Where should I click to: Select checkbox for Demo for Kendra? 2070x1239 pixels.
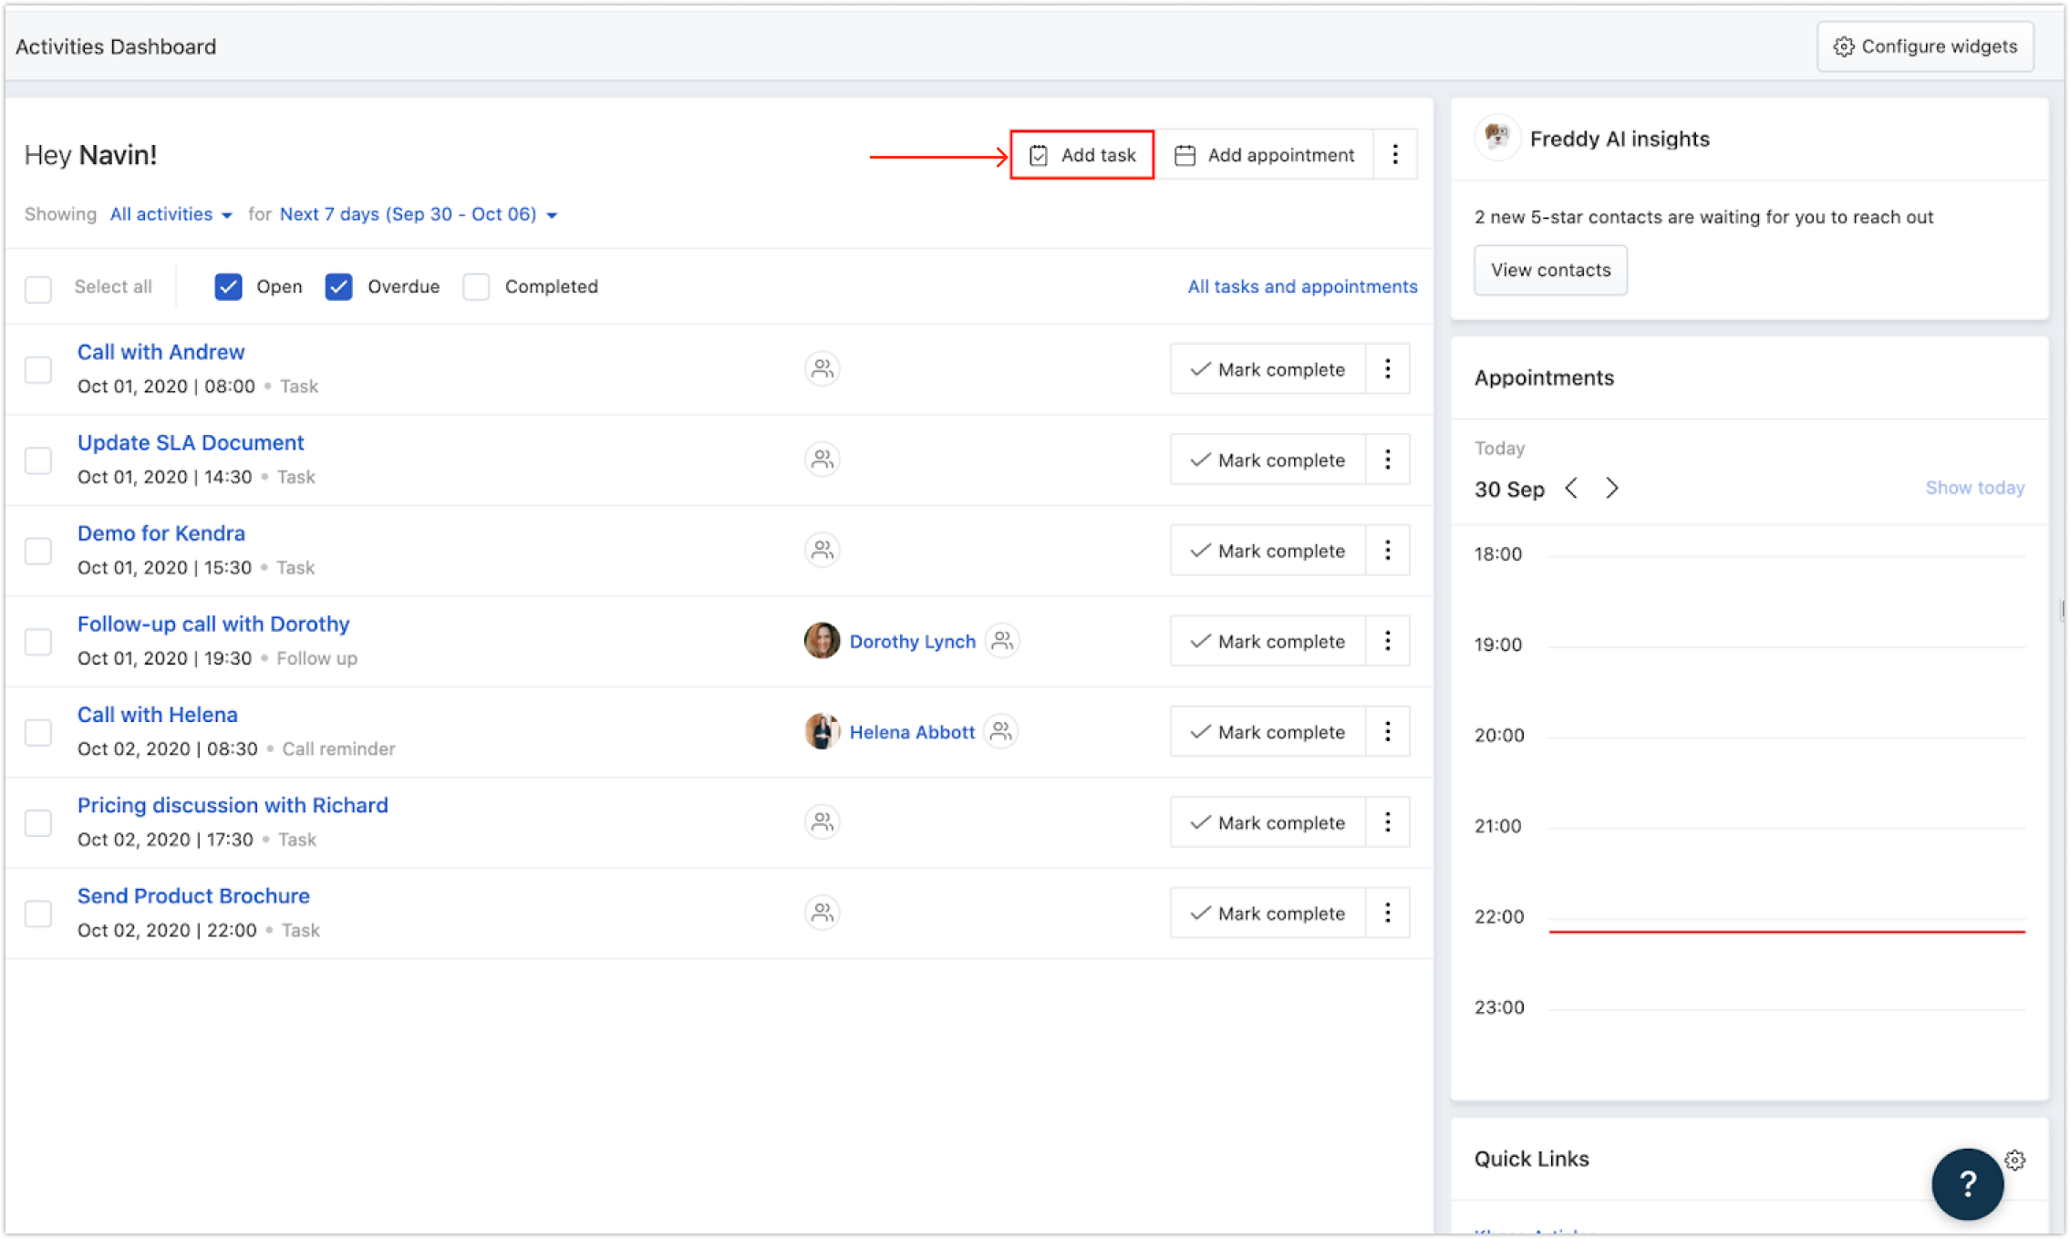point(38,551)
